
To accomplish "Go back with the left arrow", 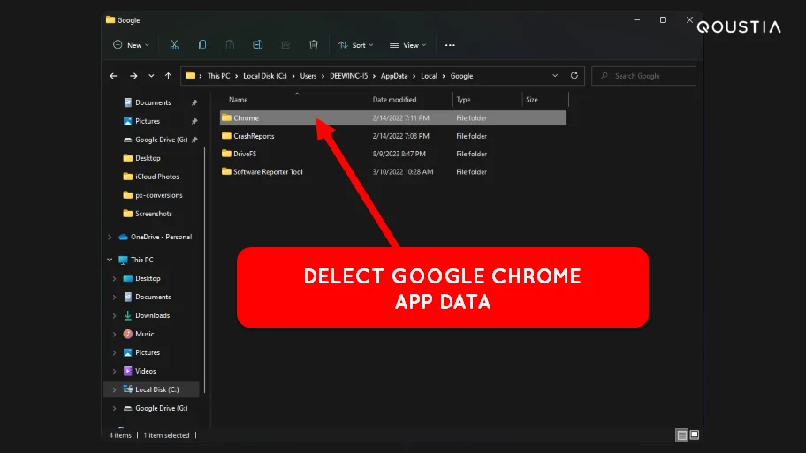I will 113,76.
